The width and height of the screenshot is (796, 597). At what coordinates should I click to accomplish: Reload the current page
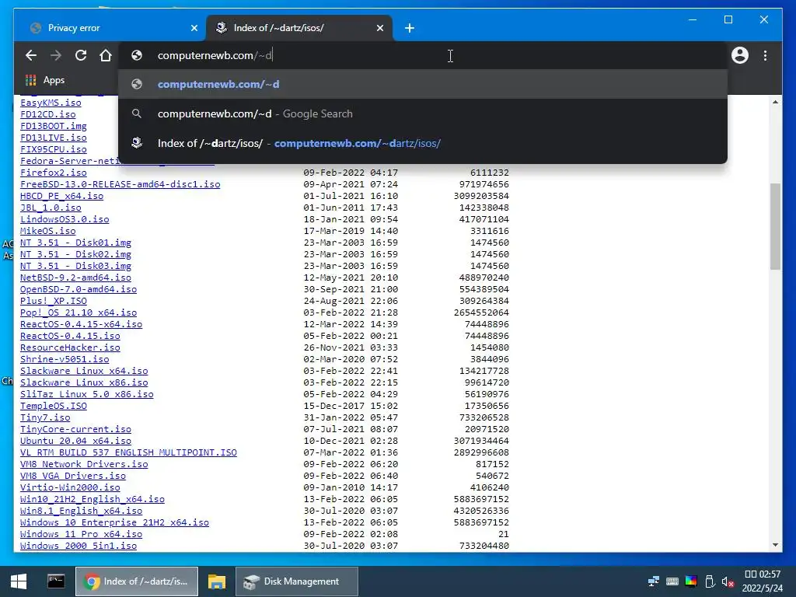click(x=81, y=55)
